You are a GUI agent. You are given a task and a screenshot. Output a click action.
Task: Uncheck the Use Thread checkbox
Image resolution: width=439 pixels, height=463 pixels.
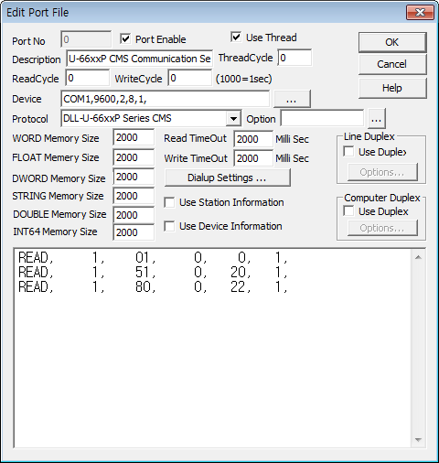(236, 38)
